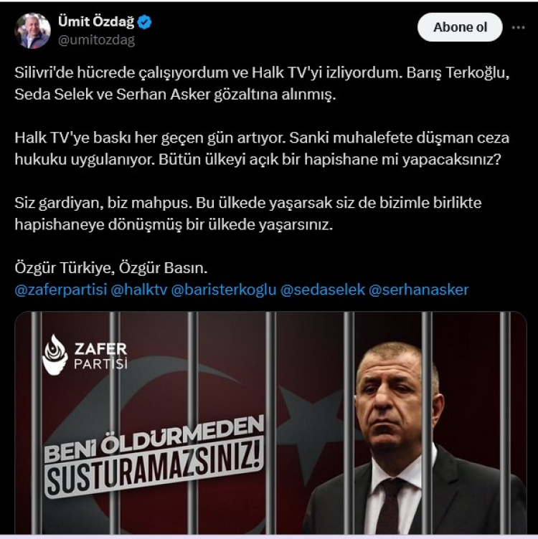Click the blue verified badge
This screenshot has width=538, height=539.
tap(144, 22)
